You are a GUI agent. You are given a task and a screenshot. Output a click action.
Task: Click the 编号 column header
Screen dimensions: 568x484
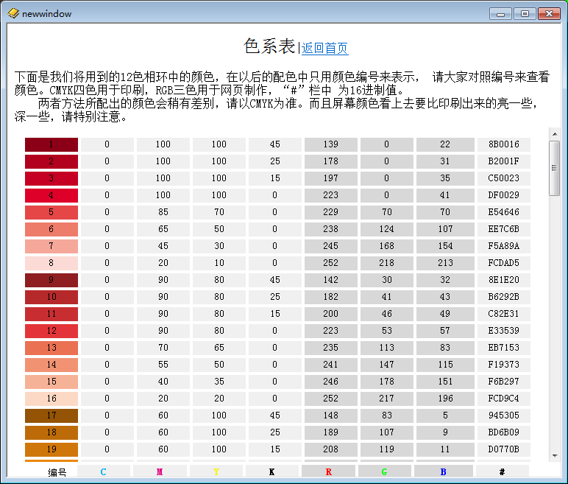click(x=57, y=471)
